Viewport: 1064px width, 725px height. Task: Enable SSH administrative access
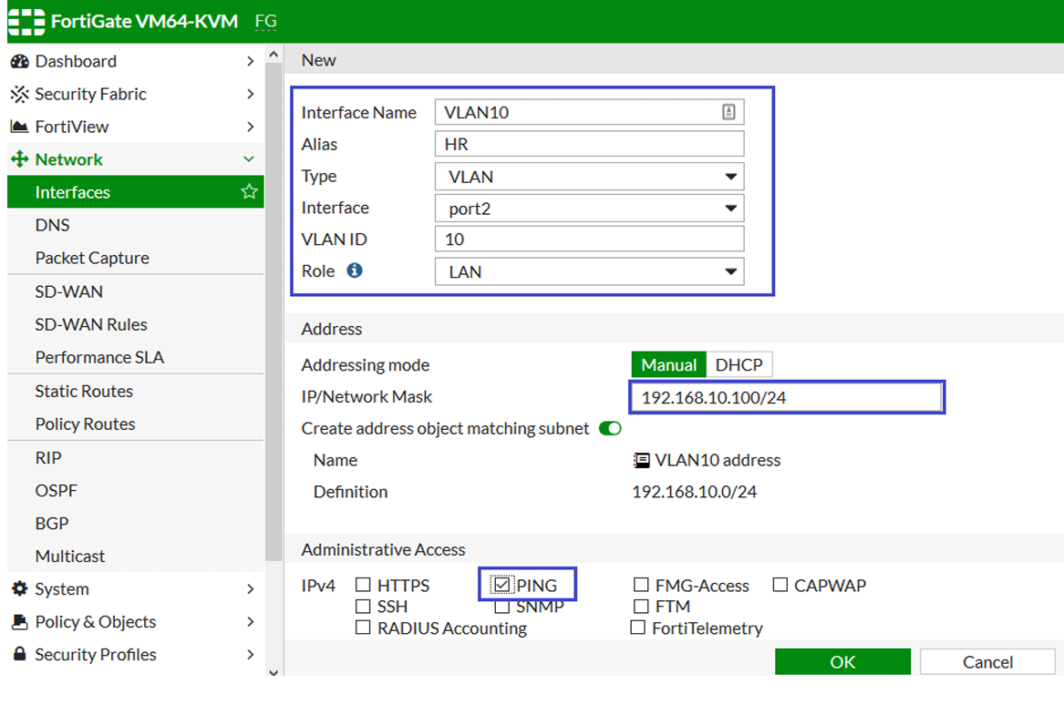coord(363,606)
